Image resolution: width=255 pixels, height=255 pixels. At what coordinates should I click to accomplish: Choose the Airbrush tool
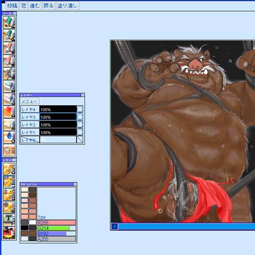pos(9,73)
